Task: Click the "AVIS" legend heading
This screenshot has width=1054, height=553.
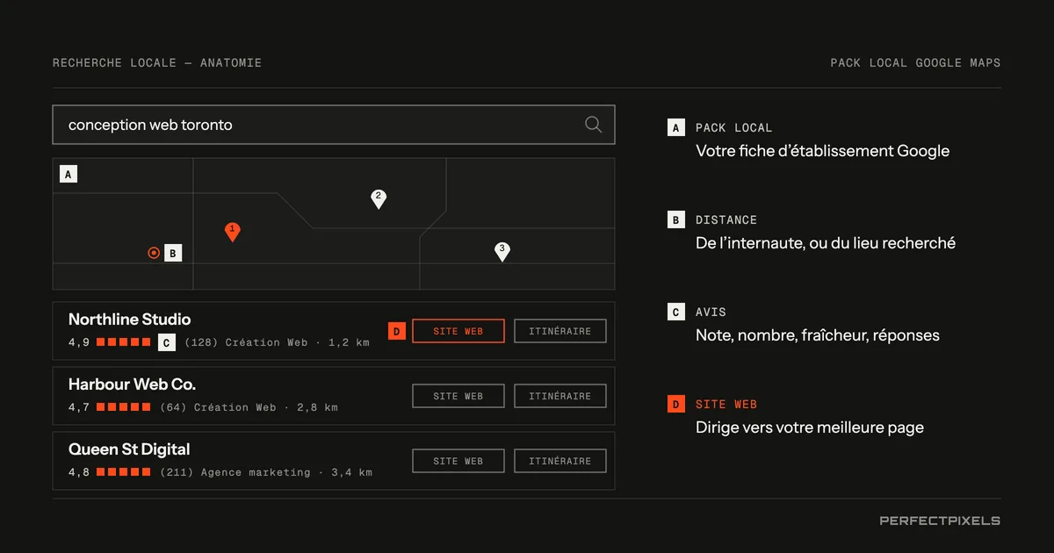Action: (711, 312)
